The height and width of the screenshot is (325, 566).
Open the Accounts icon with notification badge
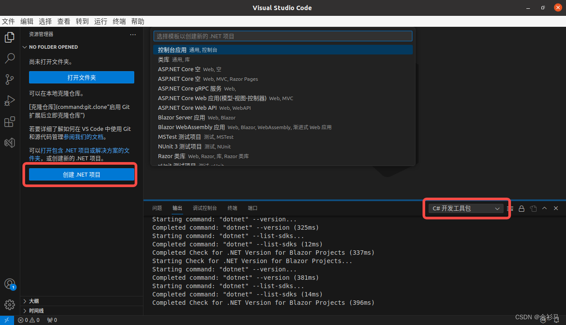[10, 284]
